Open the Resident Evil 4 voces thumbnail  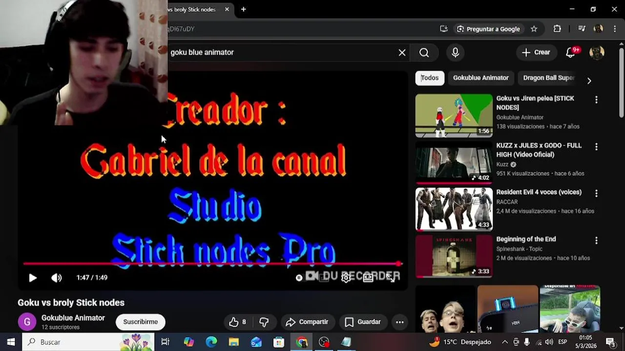pyautogui.click(x=454, y=209)
